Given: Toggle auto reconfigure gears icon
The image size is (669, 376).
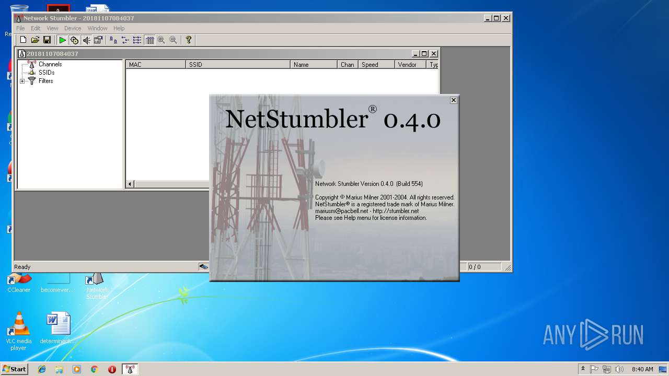Looking at the screenshot, I should point(74,40).
